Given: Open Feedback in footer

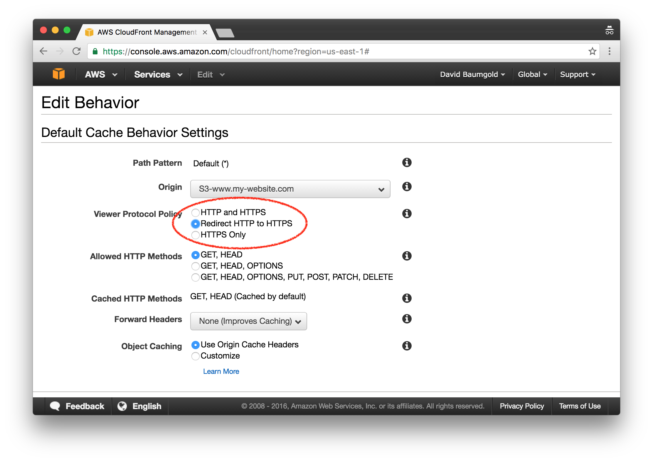Looking at the screenshot, I should pos(78,406).
